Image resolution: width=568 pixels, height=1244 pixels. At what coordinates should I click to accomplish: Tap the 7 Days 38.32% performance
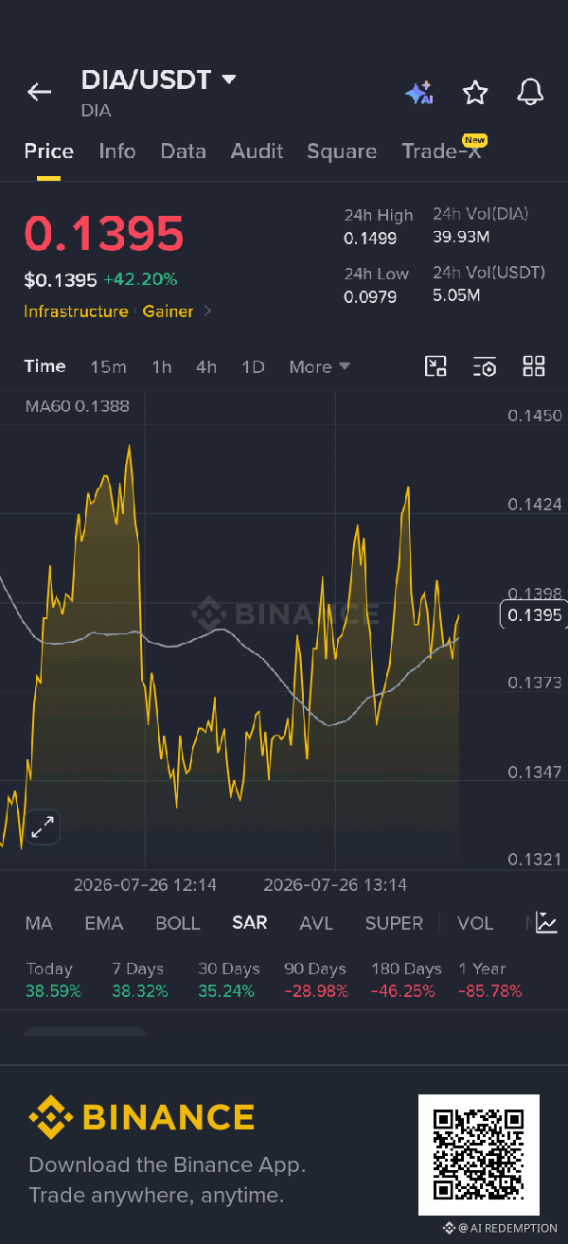click(140, 980)
